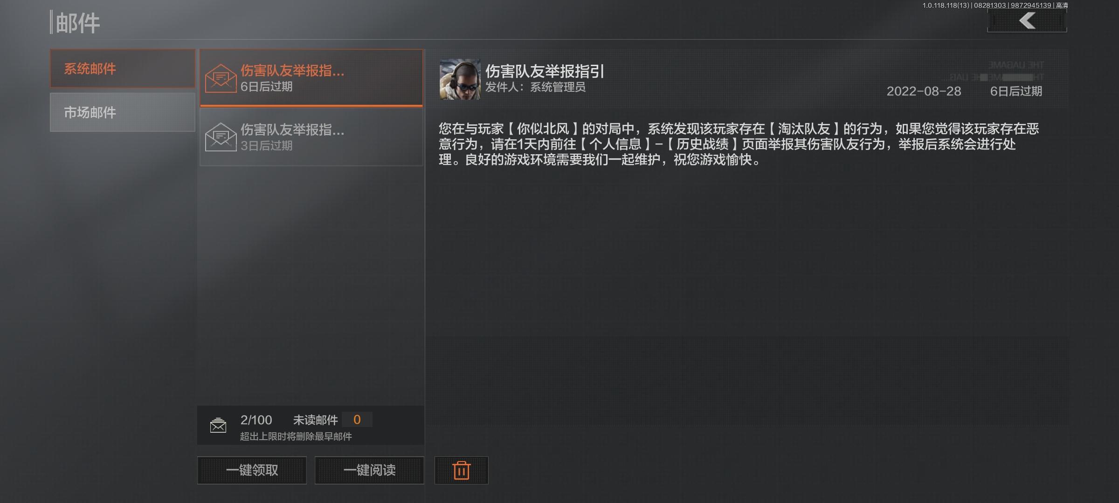Click the open envelope icon on first mail

coord(221,78)
